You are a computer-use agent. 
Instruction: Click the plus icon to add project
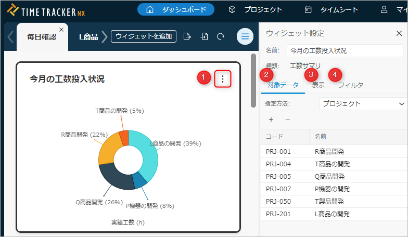271,120
